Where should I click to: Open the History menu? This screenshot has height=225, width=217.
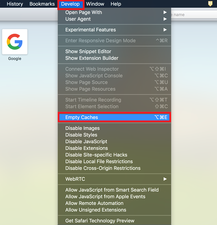(15, 4)
